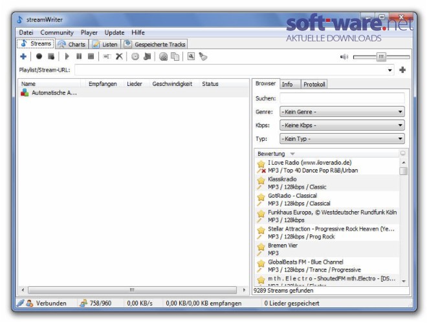Image resolution: width=427 pixels, height=323 pixels.
Task: Open the Player menu
Action: [89, 33]
